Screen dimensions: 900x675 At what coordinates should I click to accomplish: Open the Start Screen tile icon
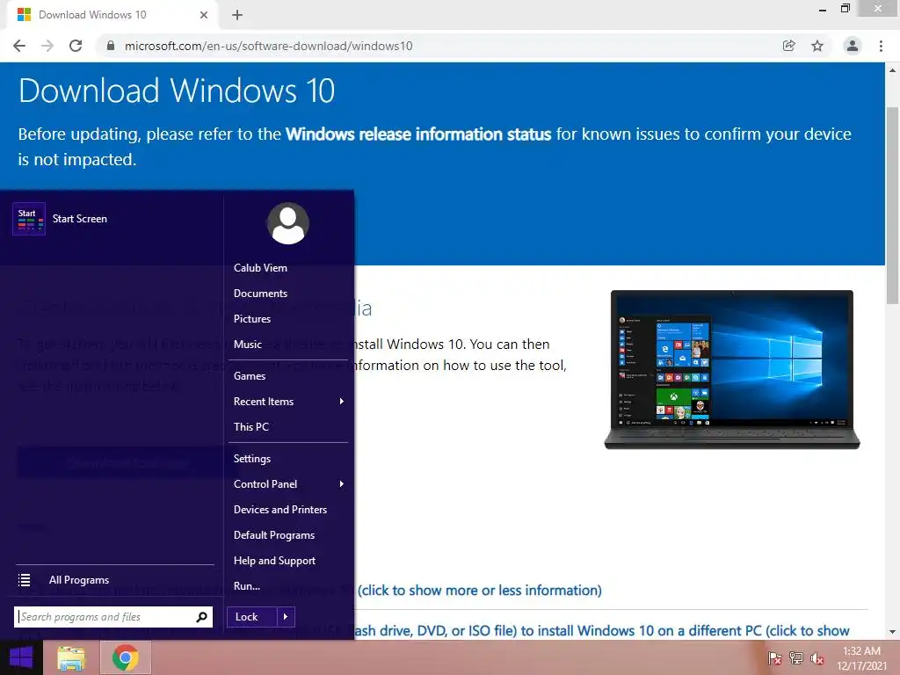pyautogui.click(x=29, y=219)
